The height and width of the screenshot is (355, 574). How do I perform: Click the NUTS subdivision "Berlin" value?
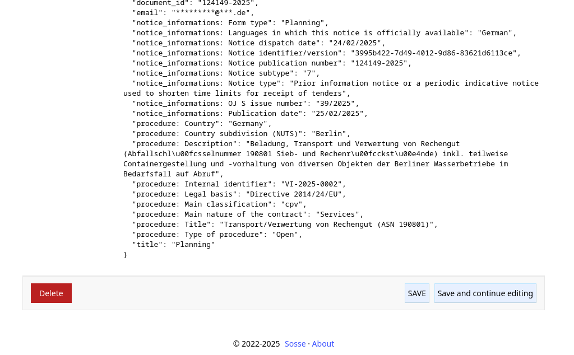pos(328,133)
